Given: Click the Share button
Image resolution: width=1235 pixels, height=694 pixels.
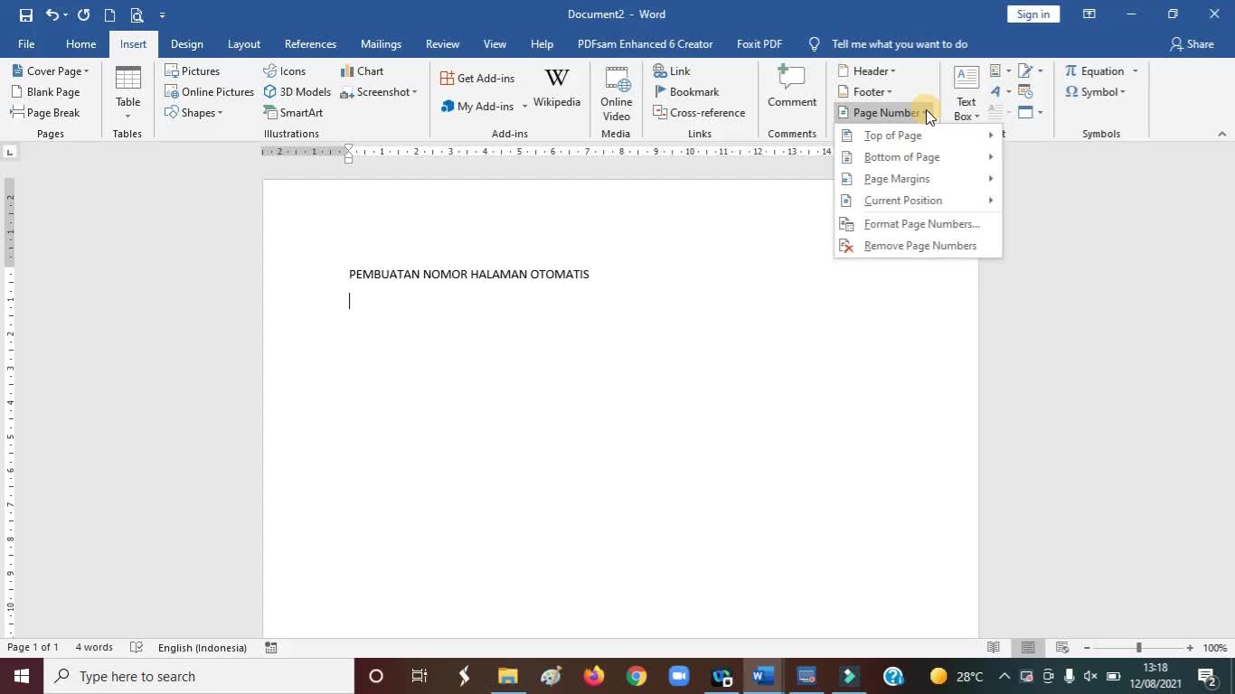Looking at the screenshot, I should click(1192, 44).
